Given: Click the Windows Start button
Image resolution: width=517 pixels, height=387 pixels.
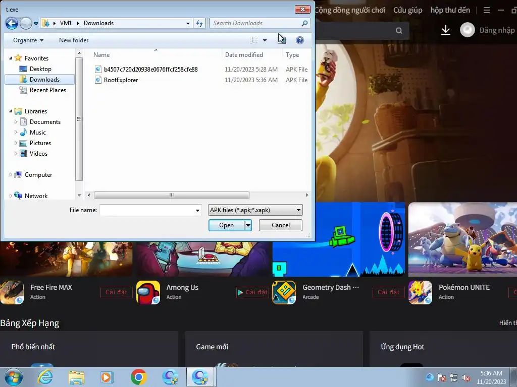Looking at the screenshot, I should (x=14, y=377).
